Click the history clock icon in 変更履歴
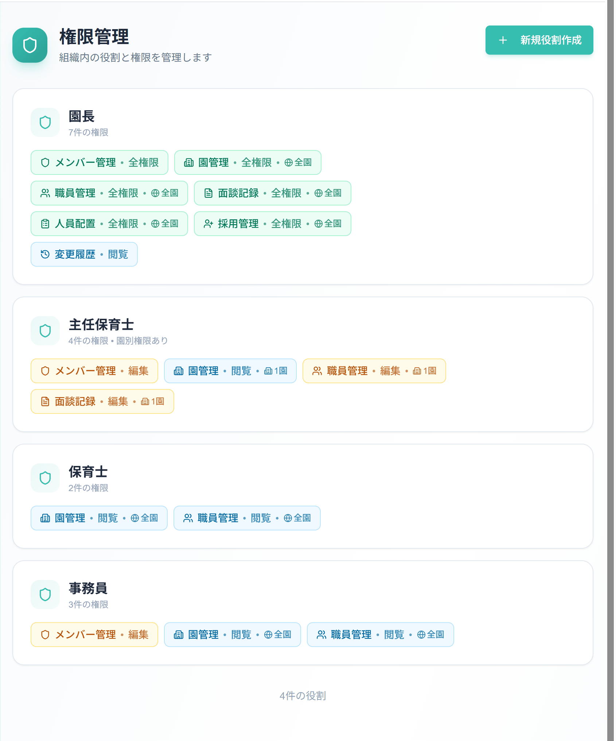This screenshot has height=741, width=616. (45, 254)
